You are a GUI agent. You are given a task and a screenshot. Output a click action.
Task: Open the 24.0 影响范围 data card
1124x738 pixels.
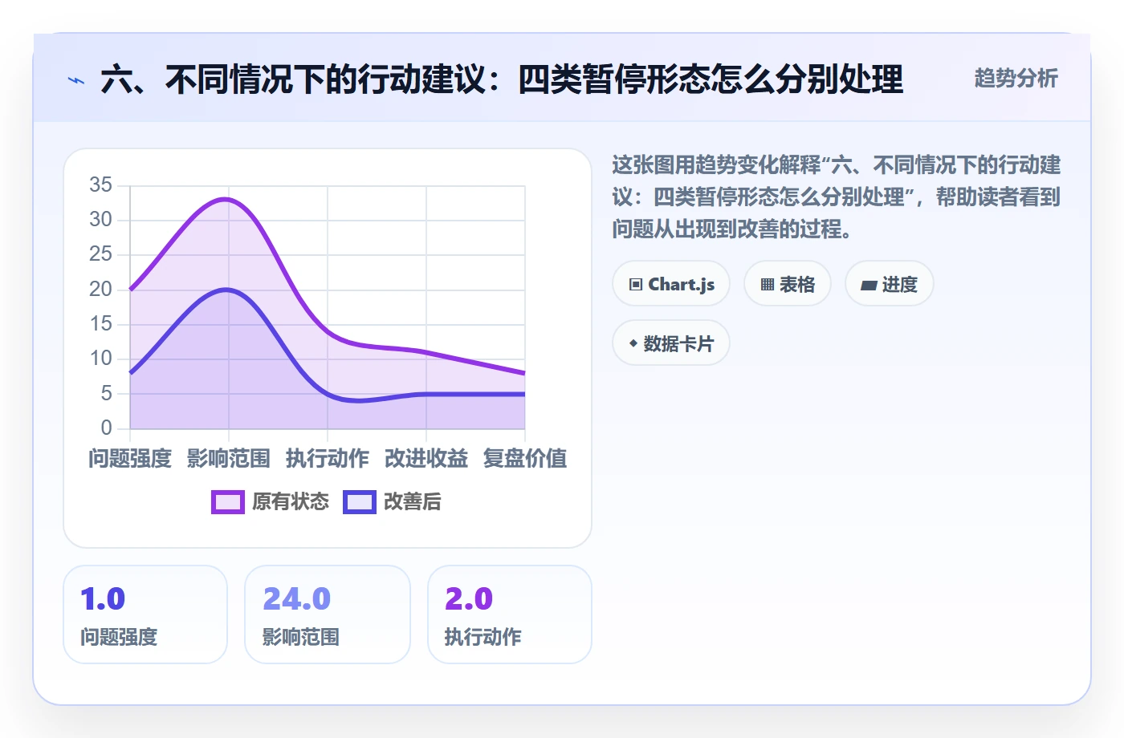point(328,614)
